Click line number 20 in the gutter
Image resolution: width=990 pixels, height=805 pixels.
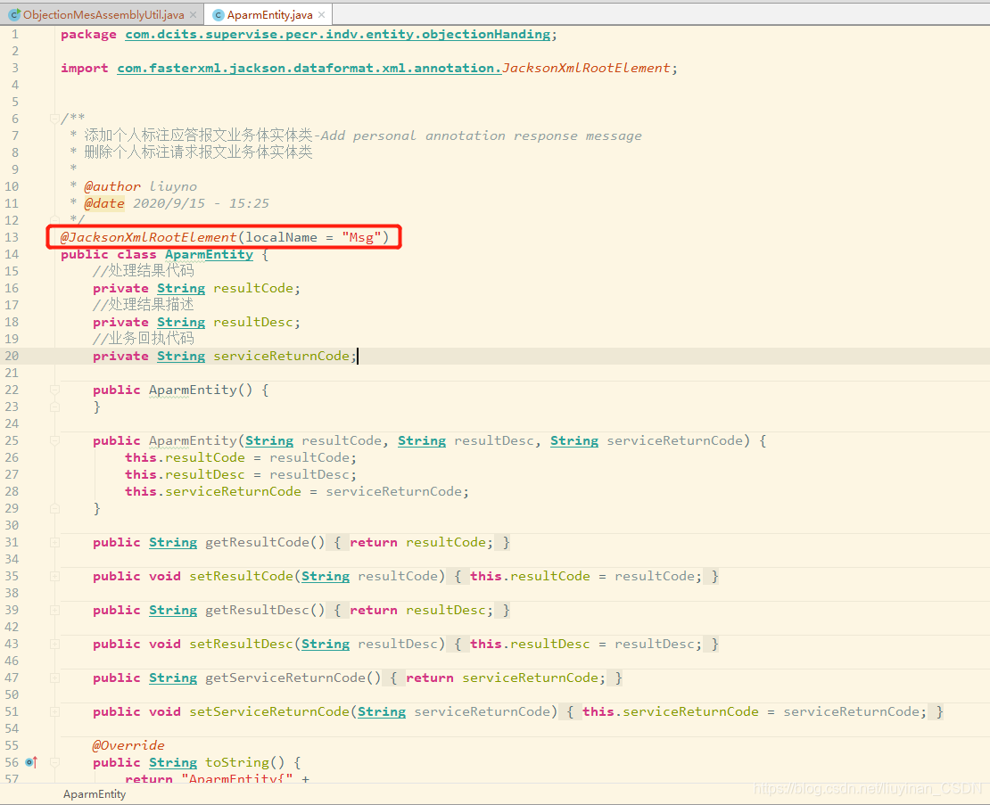pyautogui.click(x=12, y=356)
